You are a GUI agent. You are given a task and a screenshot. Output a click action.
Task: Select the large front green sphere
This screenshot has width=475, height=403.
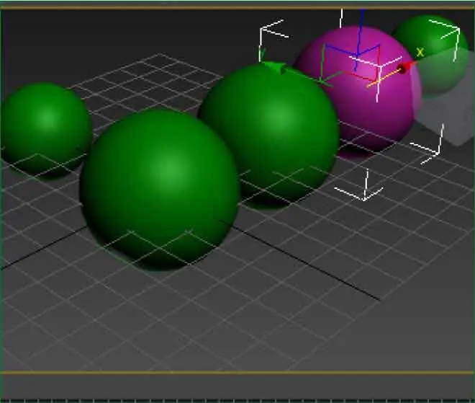point(159,184)
